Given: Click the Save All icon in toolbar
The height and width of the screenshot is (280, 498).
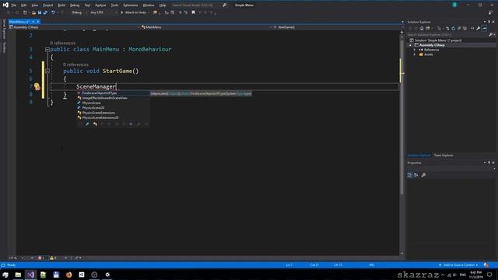Looking at the screenshot, I should tap(45, 12).
